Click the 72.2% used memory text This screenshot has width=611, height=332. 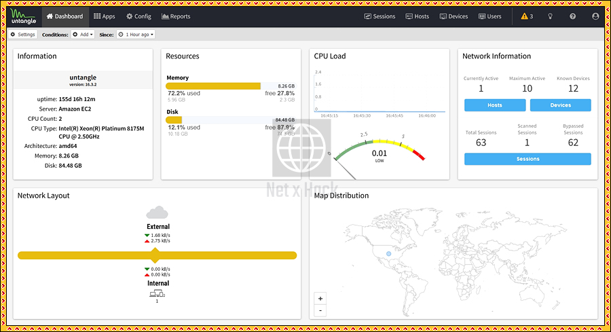pyautogui.click(x=184, y=94)
